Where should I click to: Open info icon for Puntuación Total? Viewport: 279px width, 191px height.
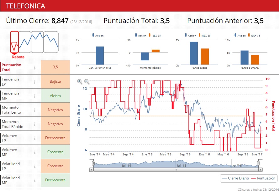pos(35,67)
